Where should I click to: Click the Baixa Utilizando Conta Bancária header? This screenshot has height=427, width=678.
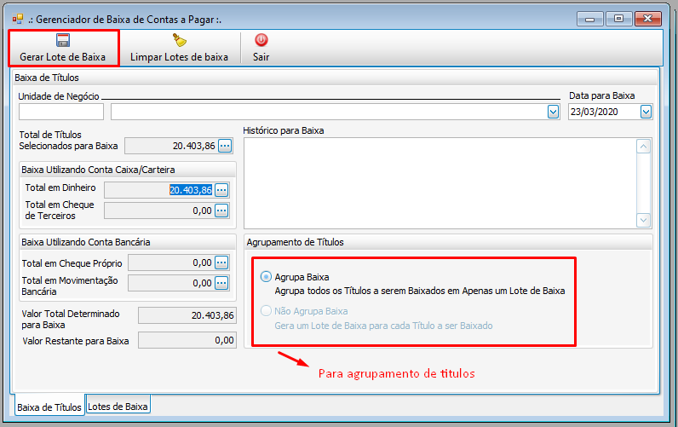[x=86, y=242]
